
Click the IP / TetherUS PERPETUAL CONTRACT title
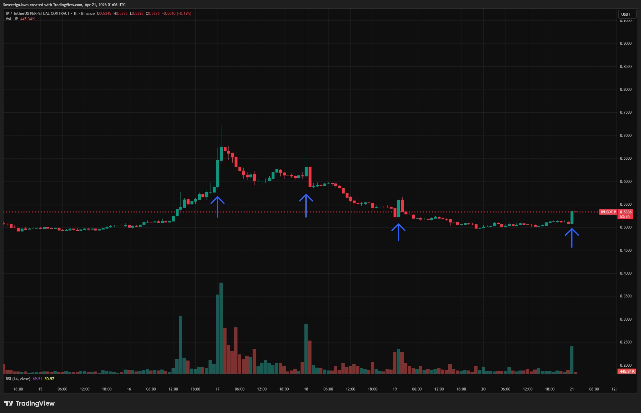pos(38,14)
